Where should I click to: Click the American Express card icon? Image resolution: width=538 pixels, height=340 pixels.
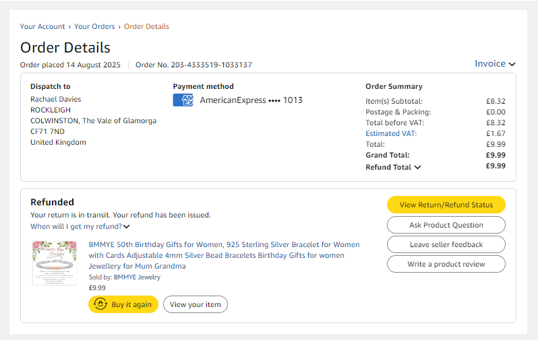tap(183, 100)
